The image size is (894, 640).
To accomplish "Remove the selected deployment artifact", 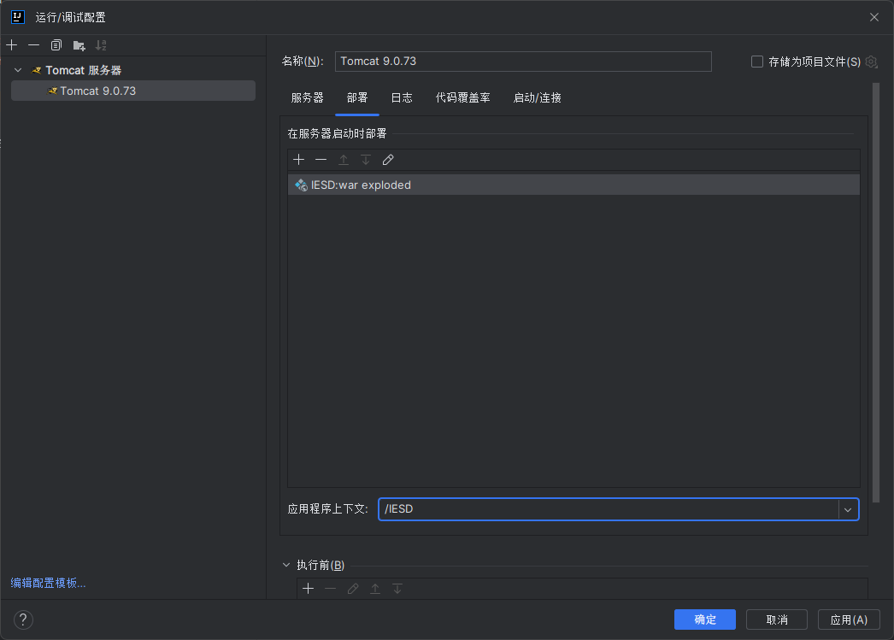I will (x=321, y=160).
